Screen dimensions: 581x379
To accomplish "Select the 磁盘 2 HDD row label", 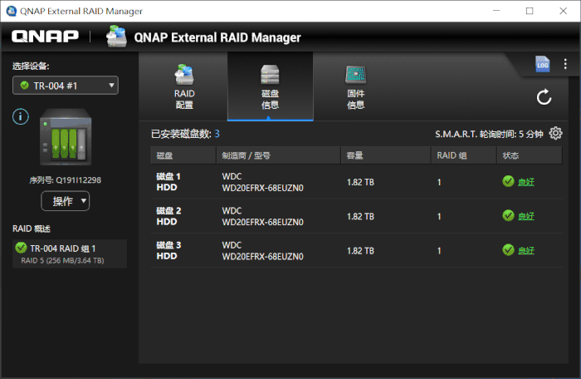I will pyautogui.click(x=168, y=216).
